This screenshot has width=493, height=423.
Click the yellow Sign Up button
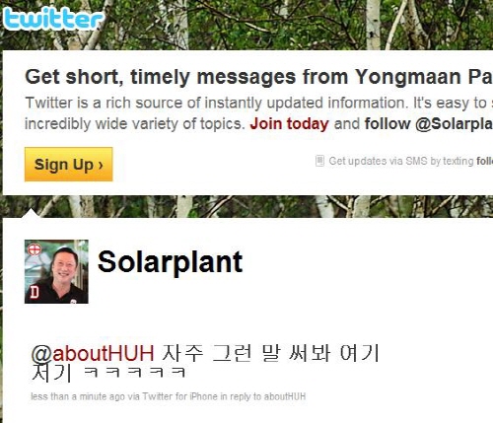[x=69, y=165]
